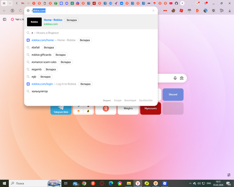Open the notification center icon
Screen dimensions: 234x187
tap(228, 184)
